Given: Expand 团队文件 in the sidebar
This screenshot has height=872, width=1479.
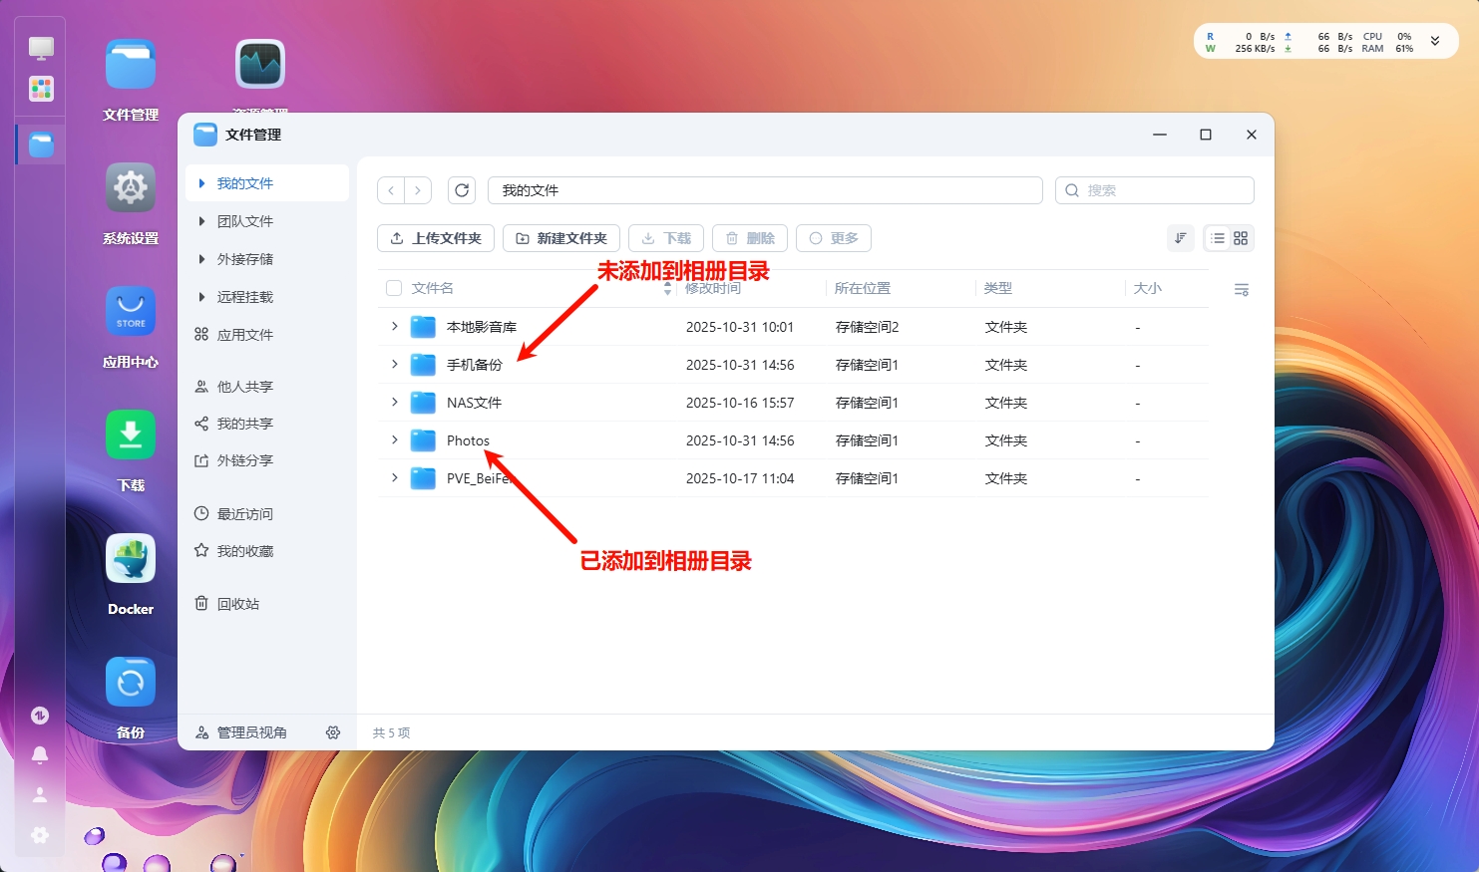Looking at the screenshot, I should tap(201, 221).
